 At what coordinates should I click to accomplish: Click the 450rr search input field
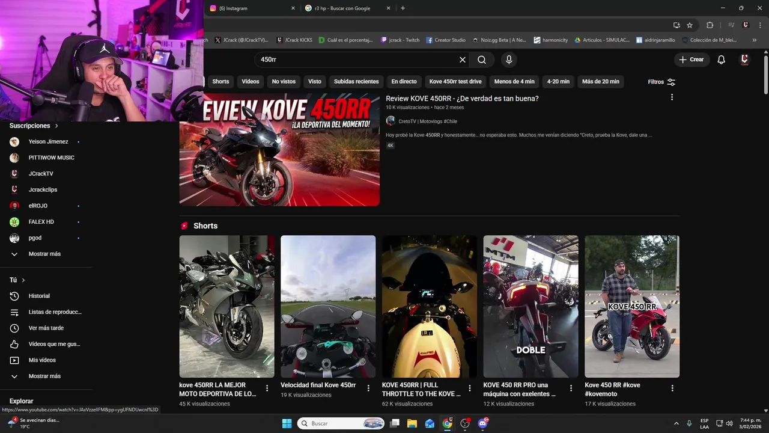[357, 60]
